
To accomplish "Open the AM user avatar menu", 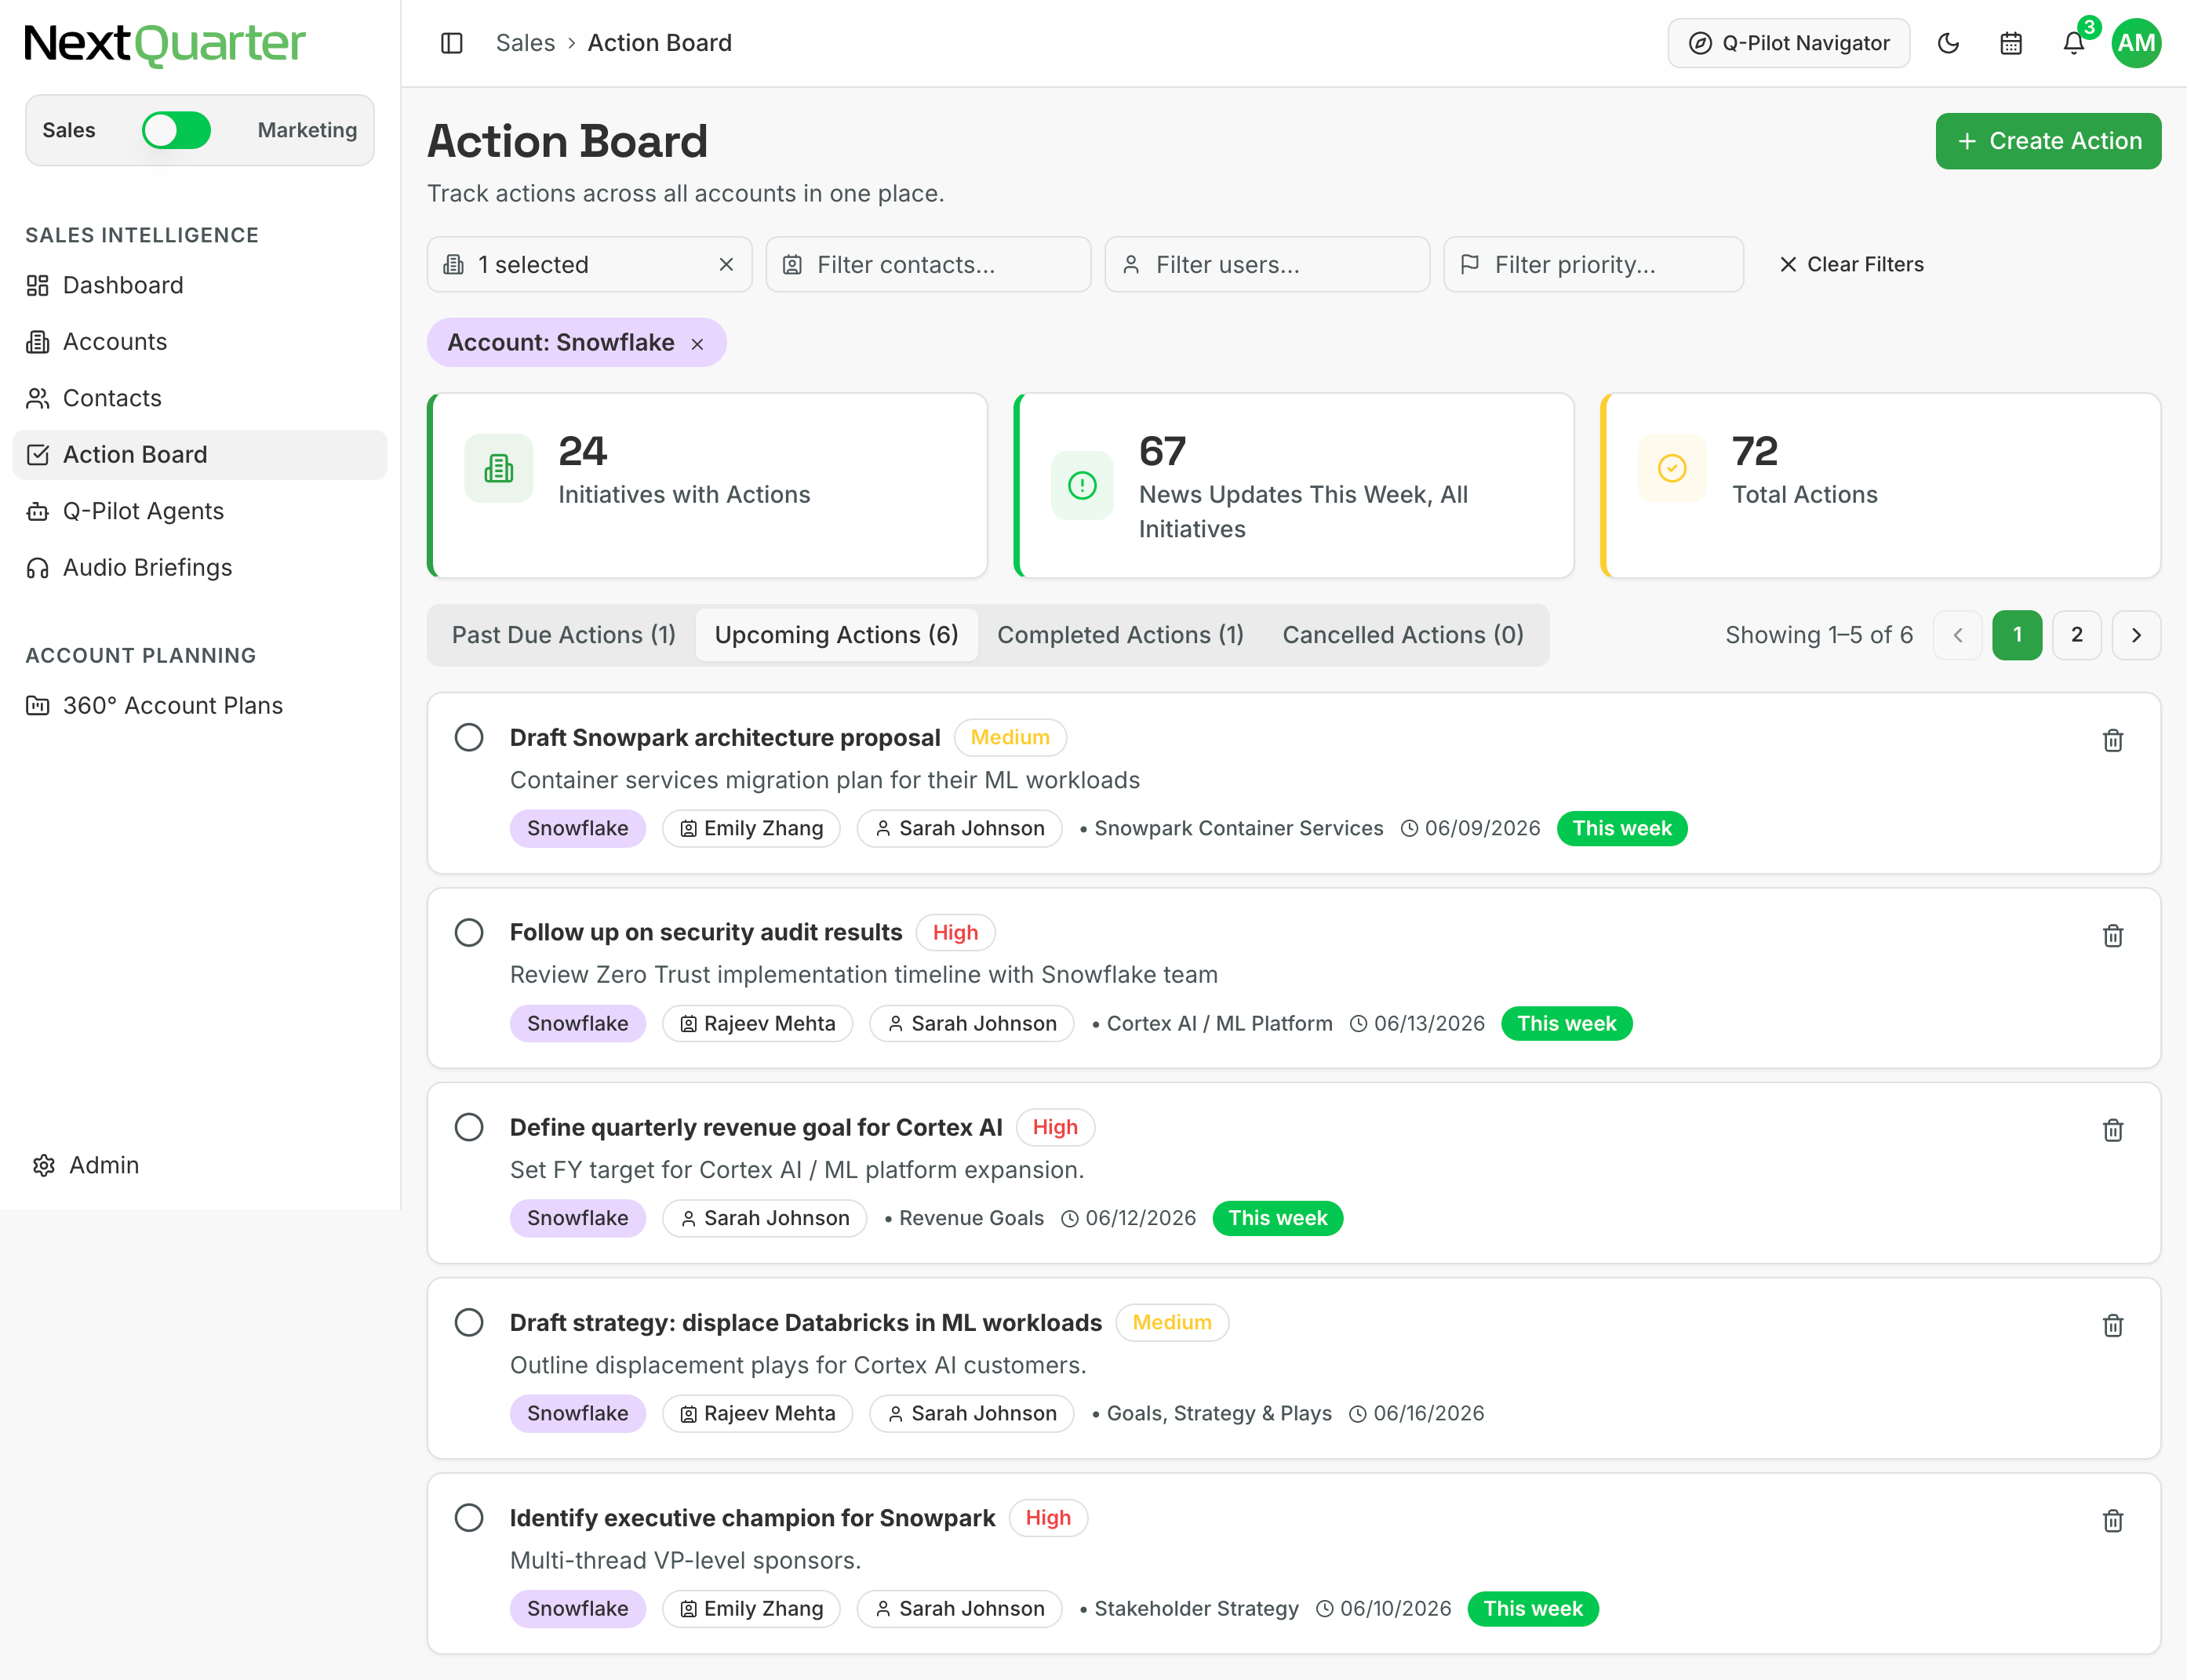I will click(x=2136, y=43).
